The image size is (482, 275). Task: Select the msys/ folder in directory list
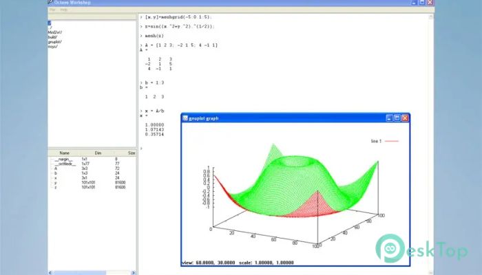[52, 47]
